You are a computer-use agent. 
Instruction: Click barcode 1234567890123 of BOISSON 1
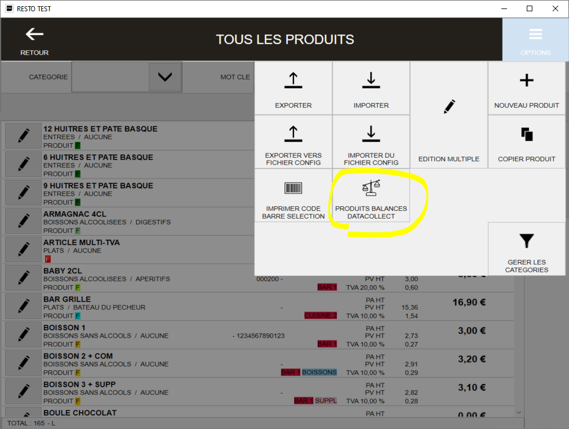point(260,335)
